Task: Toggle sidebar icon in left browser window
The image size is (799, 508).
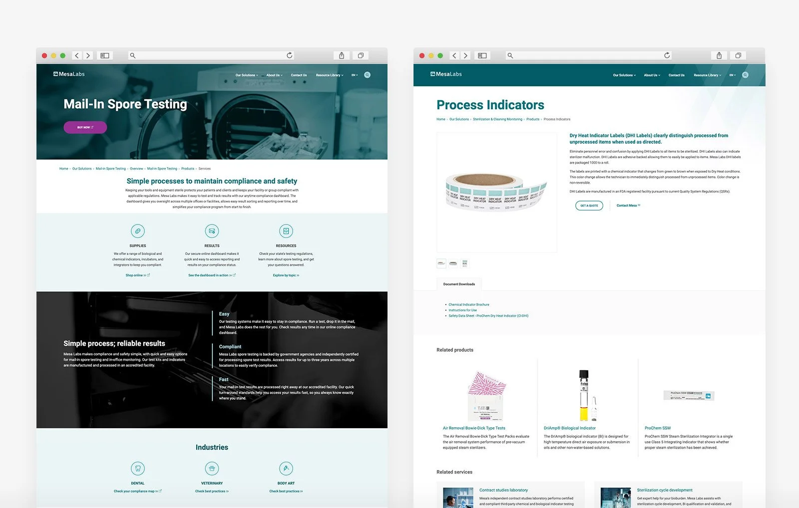Action: (x=105, y=55)
